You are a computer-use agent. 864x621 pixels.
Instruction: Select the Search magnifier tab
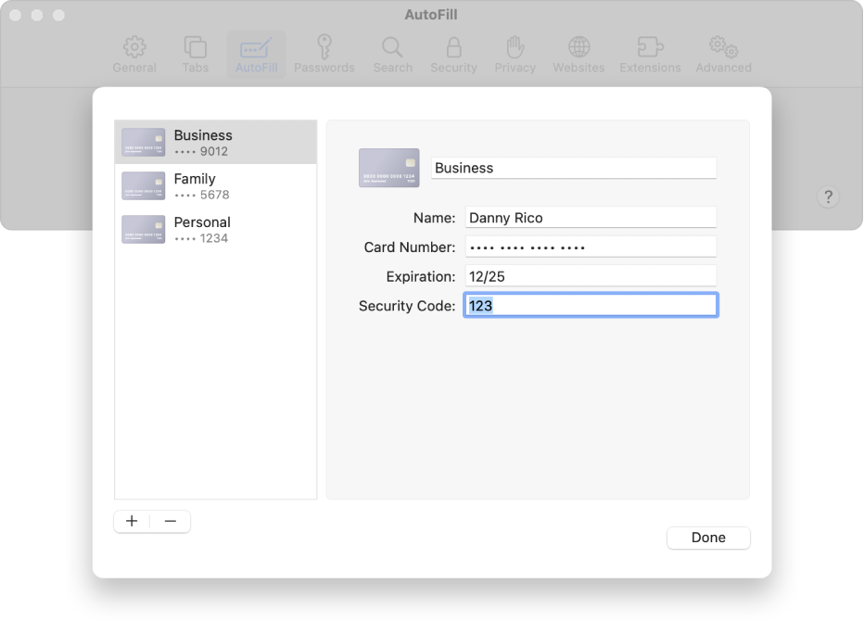tap(392, 55)
